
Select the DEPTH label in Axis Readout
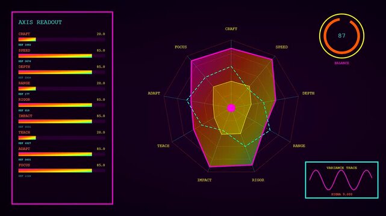coord(24,67)
